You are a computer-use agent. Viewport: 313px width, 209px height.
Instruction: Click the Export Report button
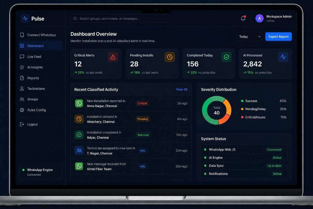(x=278, y=36)
